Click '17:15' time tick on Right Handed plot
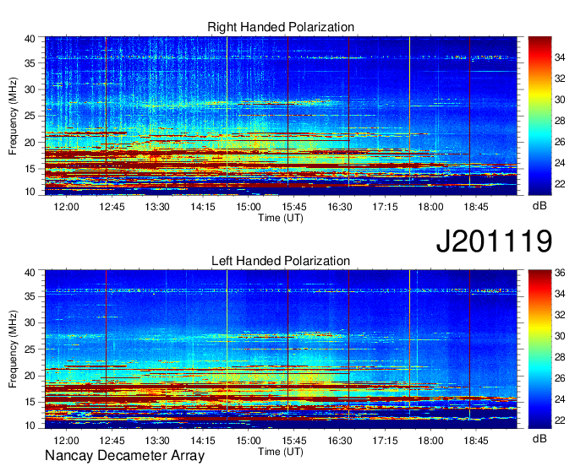 point(385,207)
